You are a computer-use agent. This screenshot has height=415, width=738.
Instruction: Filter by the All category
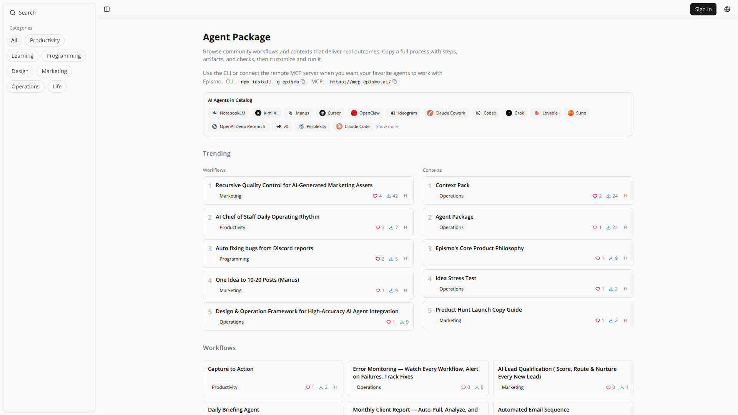[14, 40]
